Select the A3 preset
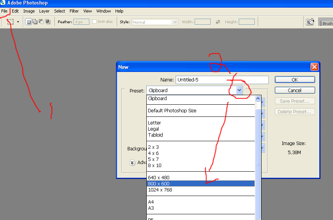The height and width of the screenshot is (220, 333). [x=201, y=208]
